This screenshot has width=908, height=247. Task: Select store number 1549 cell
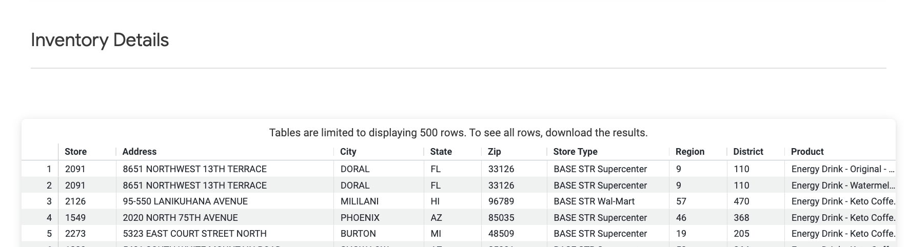[75, 218]
